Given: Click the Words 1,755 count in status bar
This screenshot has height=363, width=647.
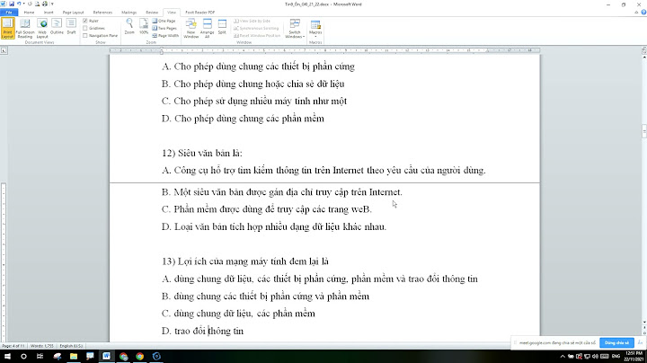Looking at the screenshot, I should (41, 346).
